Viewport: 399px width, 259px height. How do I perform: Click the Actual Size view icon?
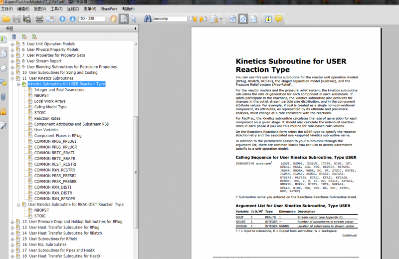232,19
